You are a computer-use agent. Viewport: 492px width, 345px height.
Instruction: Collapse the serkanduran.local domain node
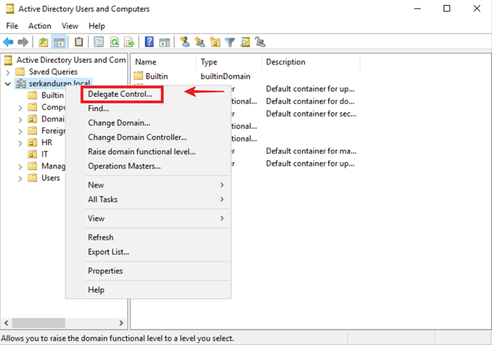pyautogui.click(x=8, y=84)
